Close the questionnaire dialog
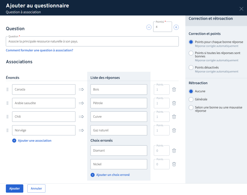Image resolution: width=247 pixels, height=195 pixels. click(241, 9)
